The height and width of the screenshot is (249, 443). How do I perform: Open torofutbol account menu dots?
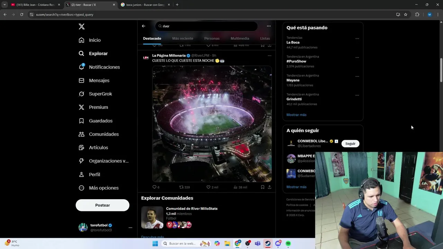(130, 228)
